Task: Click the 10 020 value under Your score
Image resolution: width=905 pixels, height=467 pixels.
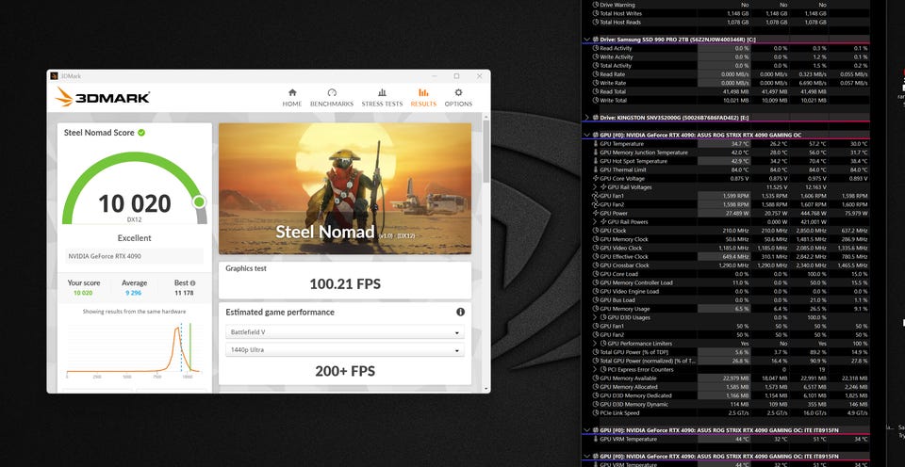Action: pyautogui.click(x=83, y=293)
